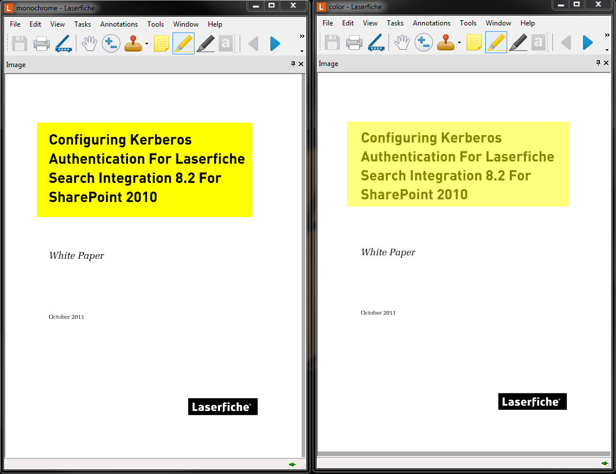The width and height of the screenshot is (616, 474).
Task: Pin the Image pane in color window
Action: point(598,63)
